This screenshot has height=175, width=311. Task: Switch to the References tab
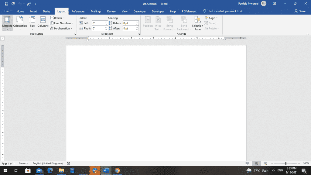[78, 11]
